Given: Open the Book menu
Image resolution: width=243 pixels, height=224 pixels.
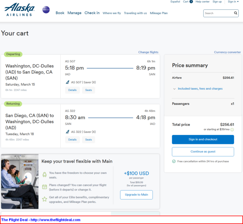Looking at the screenshot, I should click(x=60, y=13).
